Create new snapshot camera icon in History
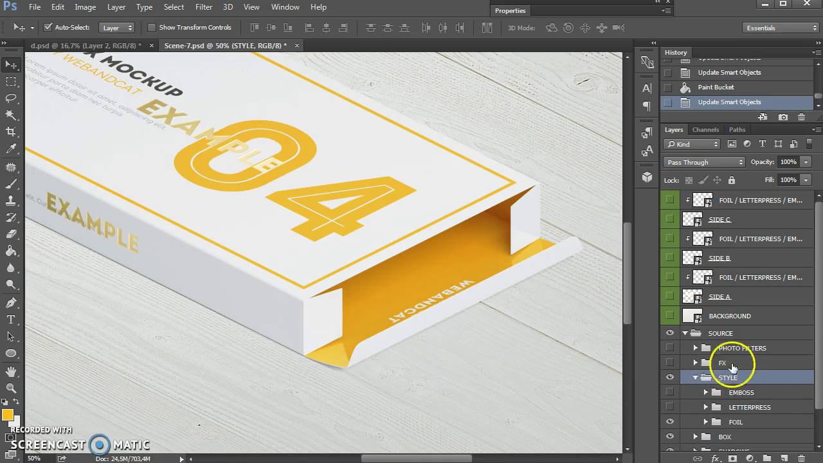 tap(782, 117)
